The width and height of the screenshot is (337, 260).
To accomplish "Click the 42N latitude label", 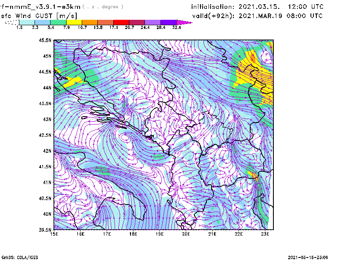I will pyautogui.click(x=47, y=151).
